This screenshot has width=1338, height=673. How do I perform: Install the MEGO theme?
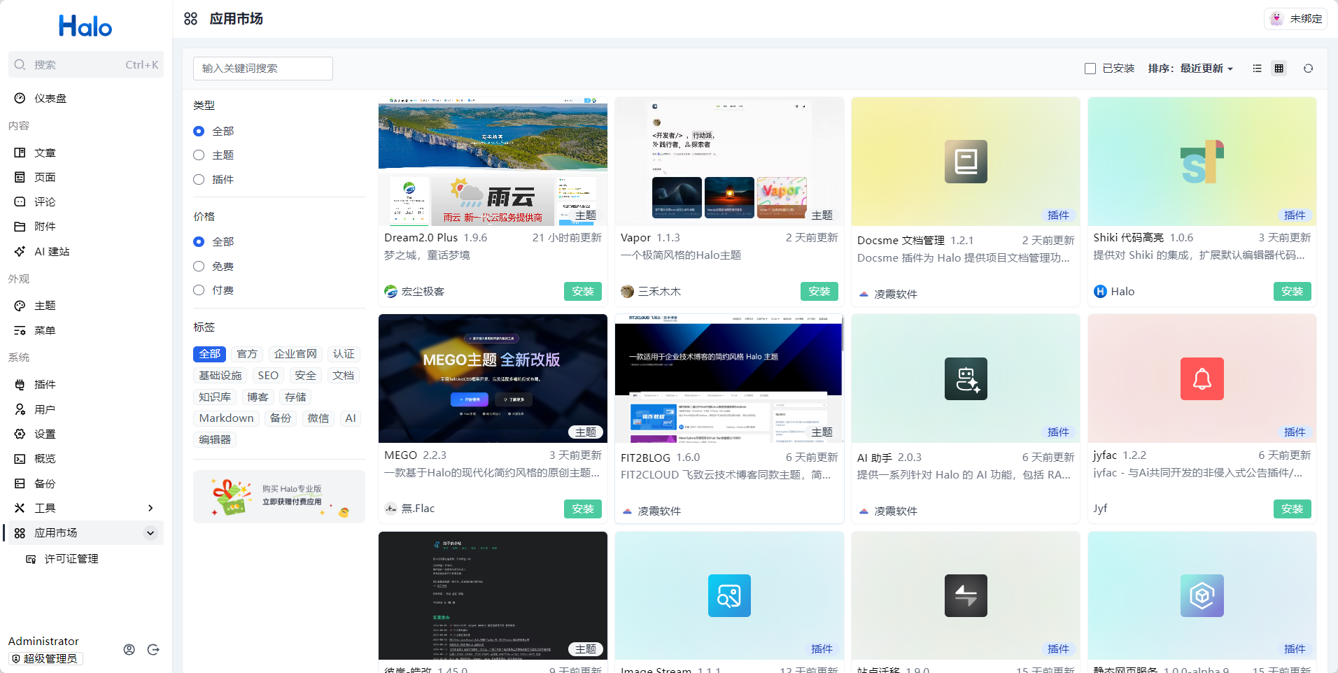point(583,509)
